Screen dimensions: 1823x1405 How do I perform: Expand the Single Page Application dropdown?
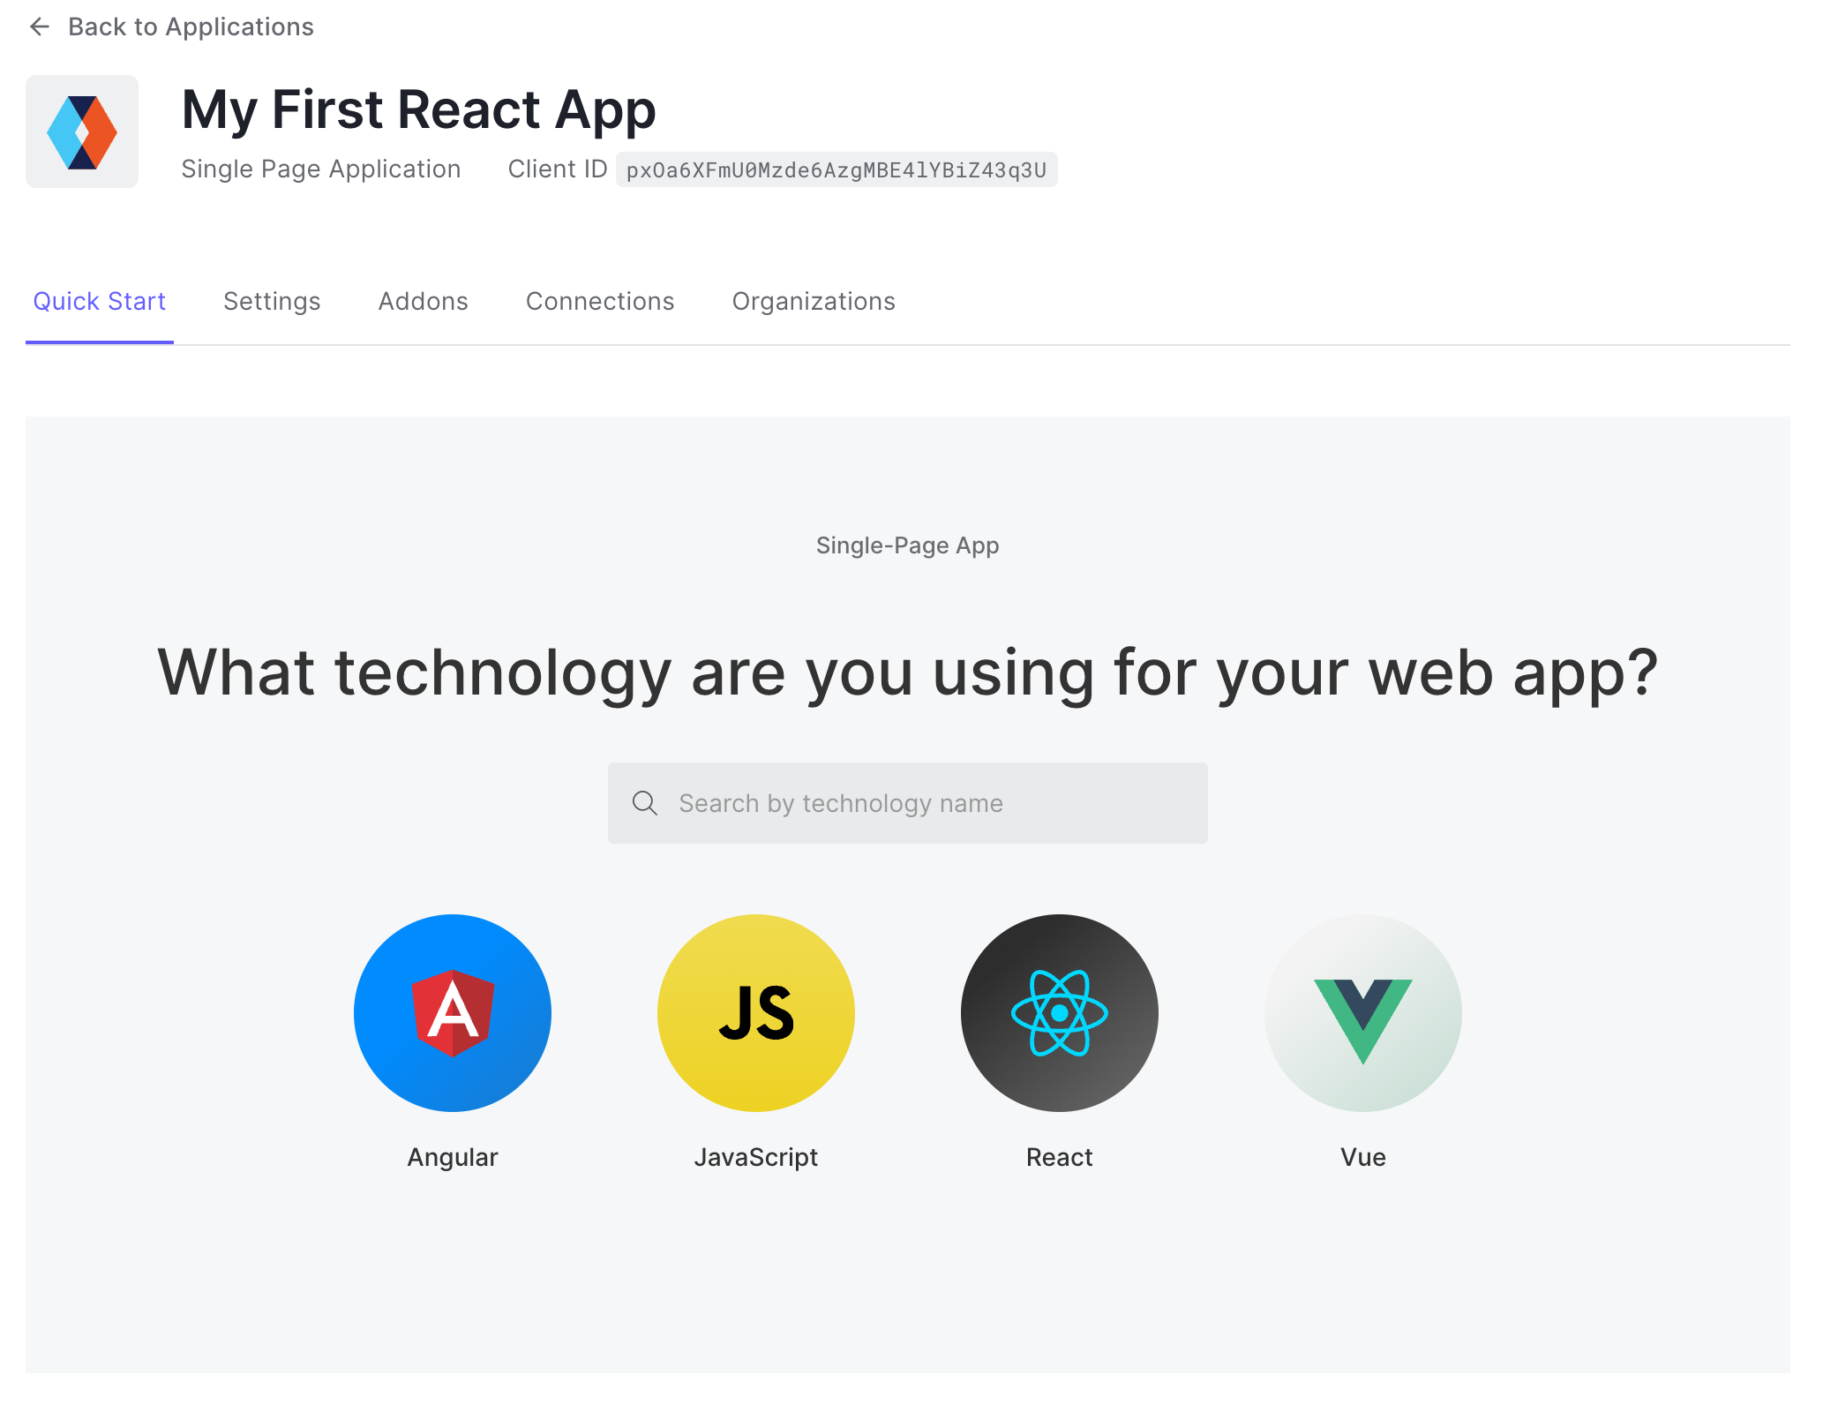tap(323, 169)
